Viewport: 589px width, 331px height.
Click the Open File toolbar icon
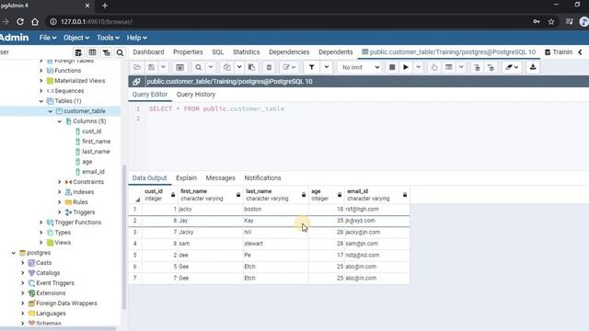137,67
